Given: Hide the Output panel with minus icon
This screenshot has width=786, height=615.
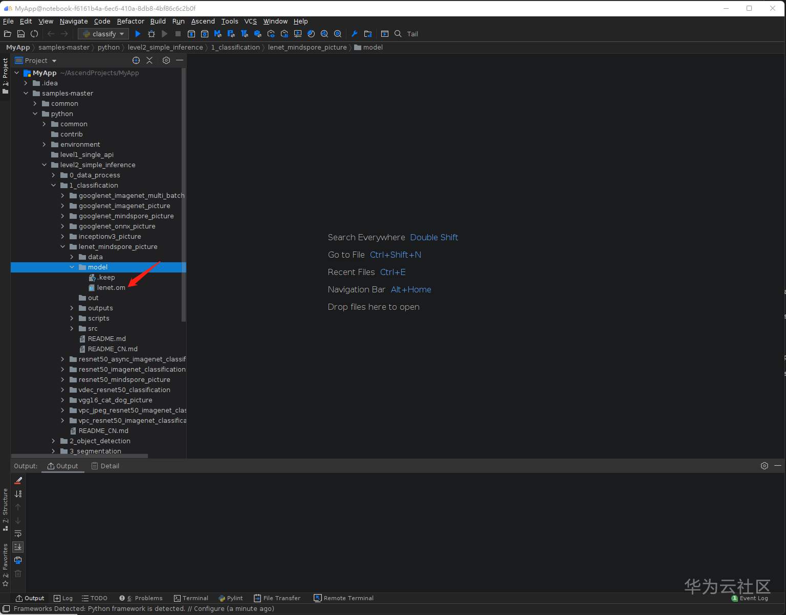Looking at the screenshot, I should [778, 466].
